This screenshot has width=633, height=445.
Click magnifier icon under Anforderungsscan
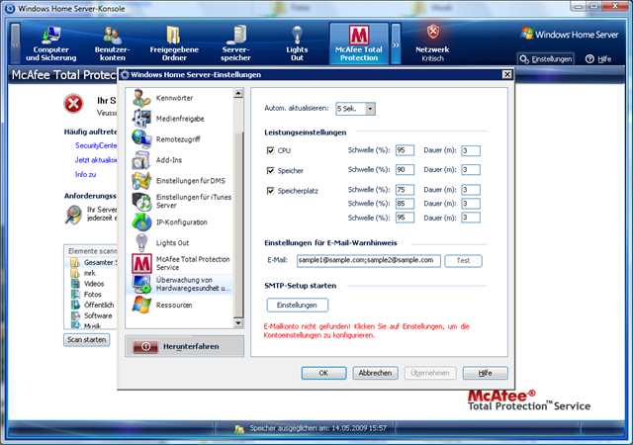coord(73,215)
